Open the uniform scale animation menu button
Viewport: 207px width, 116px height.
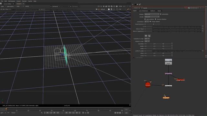[x=203, y=51]
